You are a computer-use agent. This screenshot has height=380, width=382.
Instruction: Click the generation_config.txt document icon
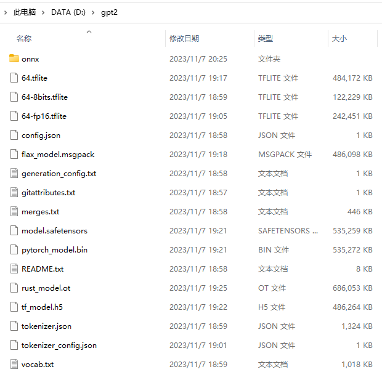tap(14, 173)
